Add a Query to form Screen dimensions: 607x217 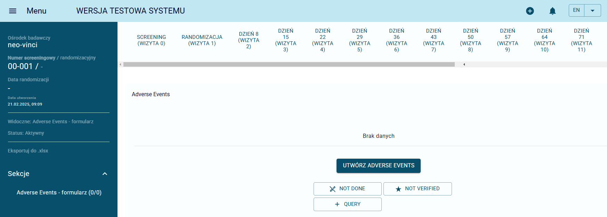pos(347,204)
